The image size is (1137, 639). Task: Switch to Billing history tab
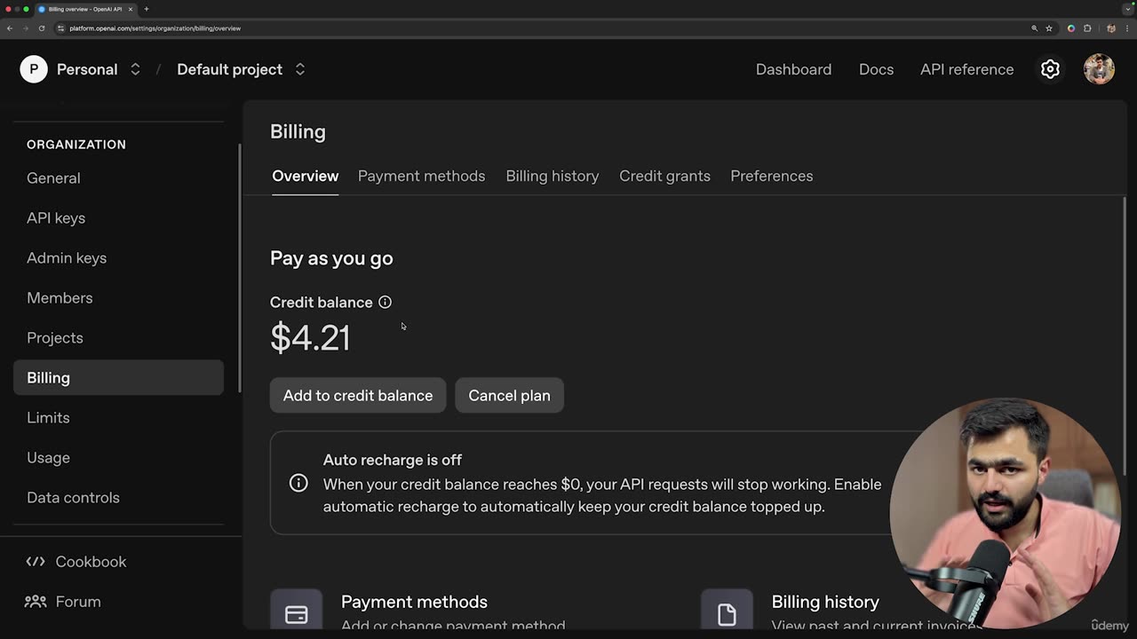coord(553,176)
